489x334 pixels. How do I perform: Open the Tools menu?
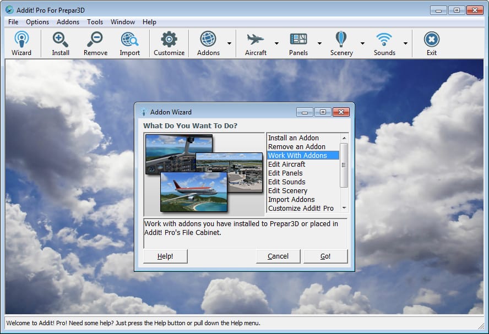pos(95,22)
